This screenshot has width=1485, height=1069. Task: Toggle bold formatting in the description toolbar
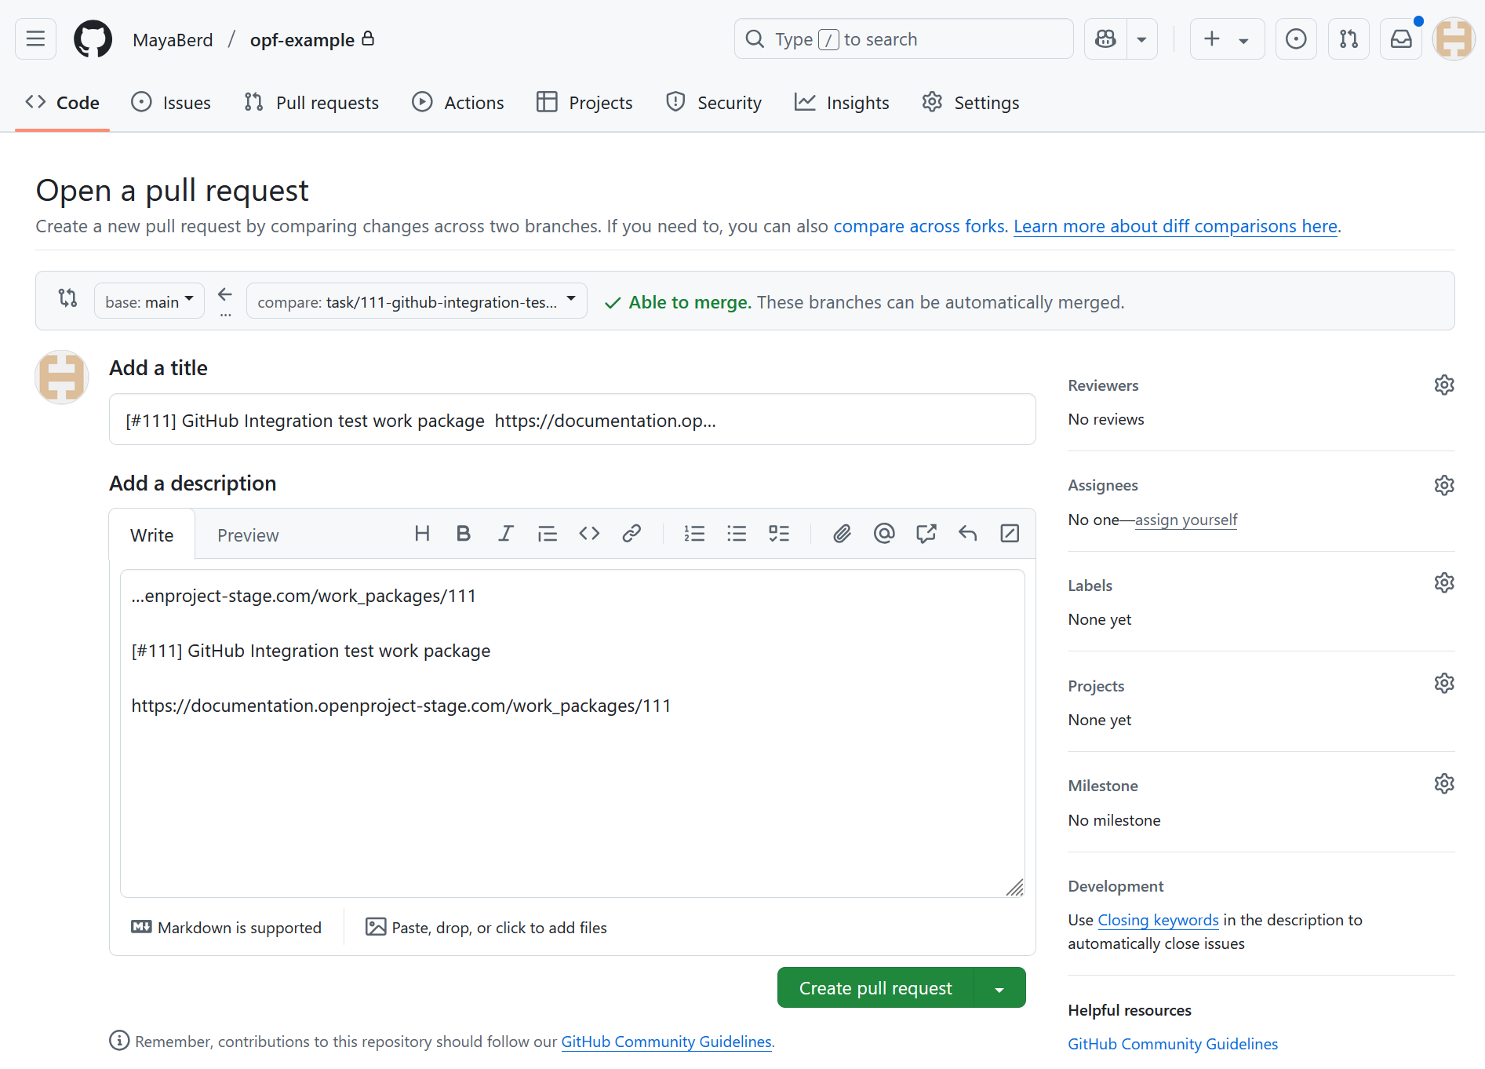pyautogui.click(x=464, y=533)
